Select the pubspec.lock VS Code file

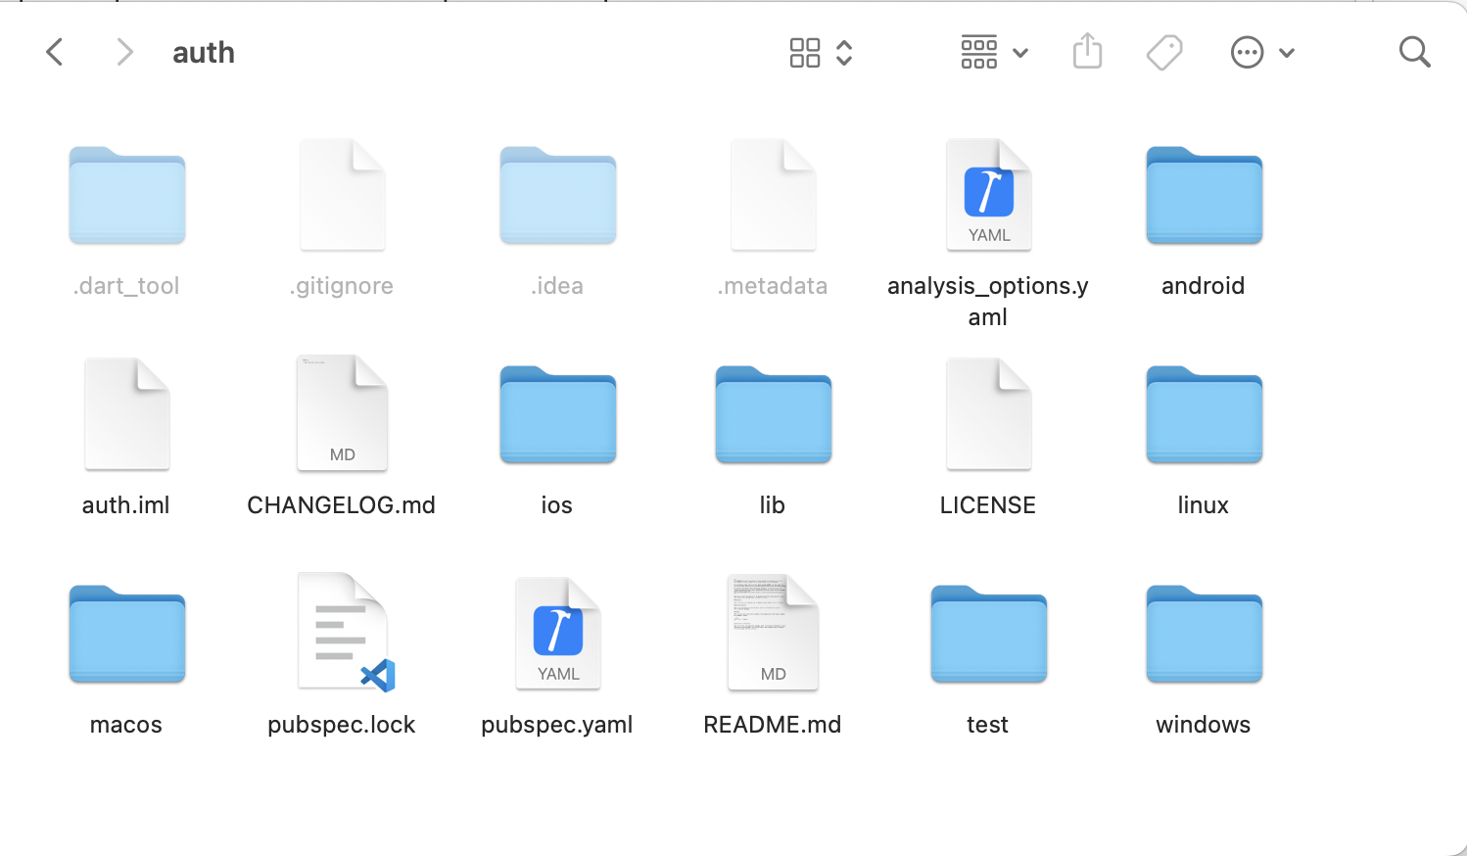[x=341, y=632]
